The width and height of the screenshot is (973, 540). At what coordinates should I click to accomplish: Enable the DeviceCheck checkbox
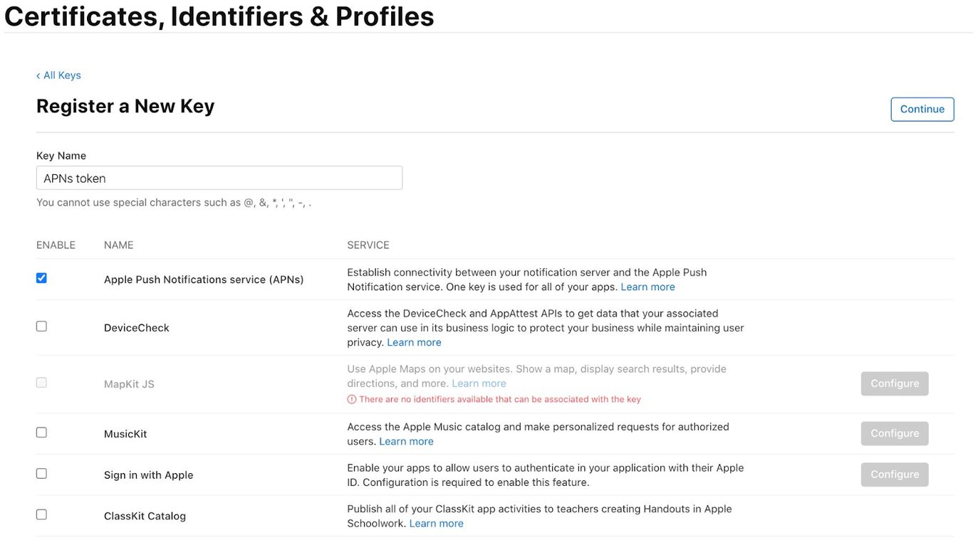point(41,327)
